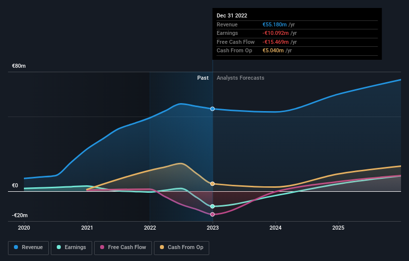
Task: Click the teal Earnings data point at 2023
Action: tap(213, 206)
